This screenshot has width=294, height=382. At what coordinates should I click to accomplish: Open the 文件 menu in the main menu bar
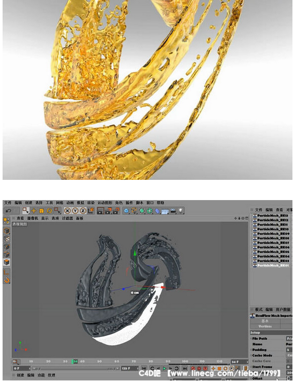[8, 203]
